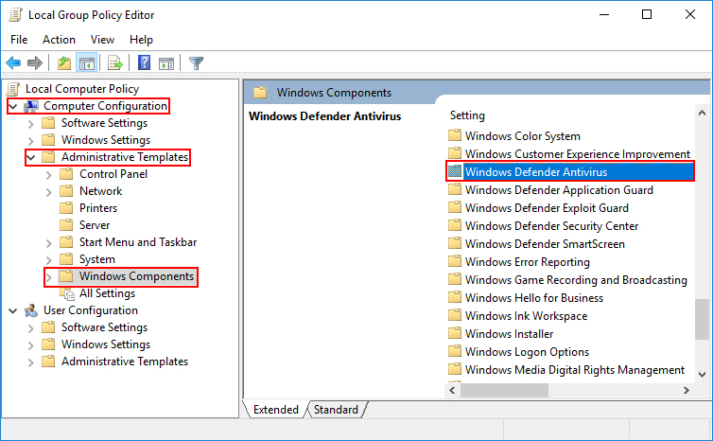
Task: Expand Windows Settings under Computer Configuration
Action: [30, 141]
